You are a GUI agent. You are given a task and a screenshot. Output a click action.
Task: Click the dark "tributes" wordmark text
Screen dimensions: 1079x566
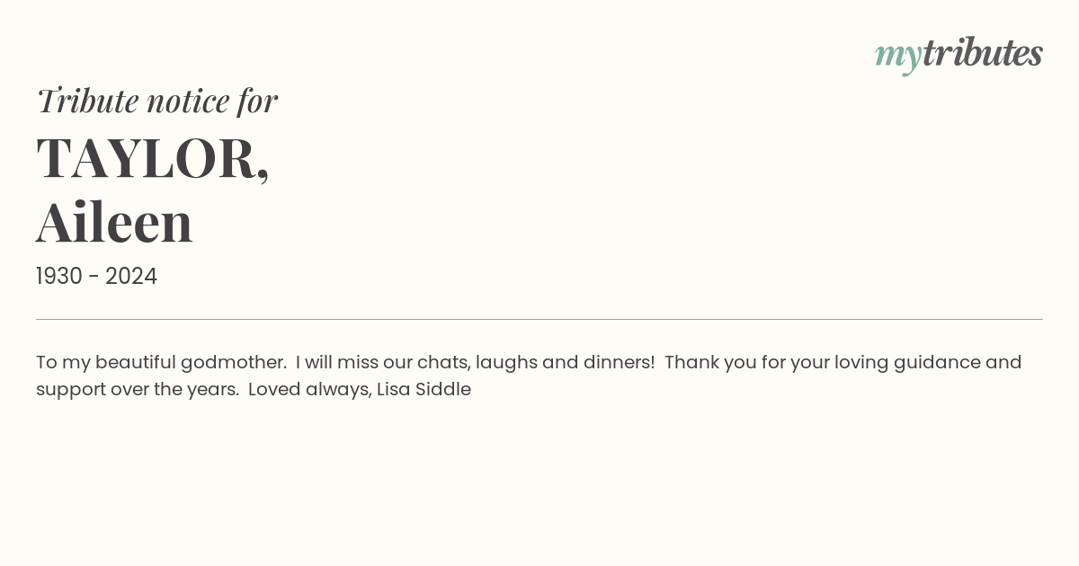pos(982,53)
